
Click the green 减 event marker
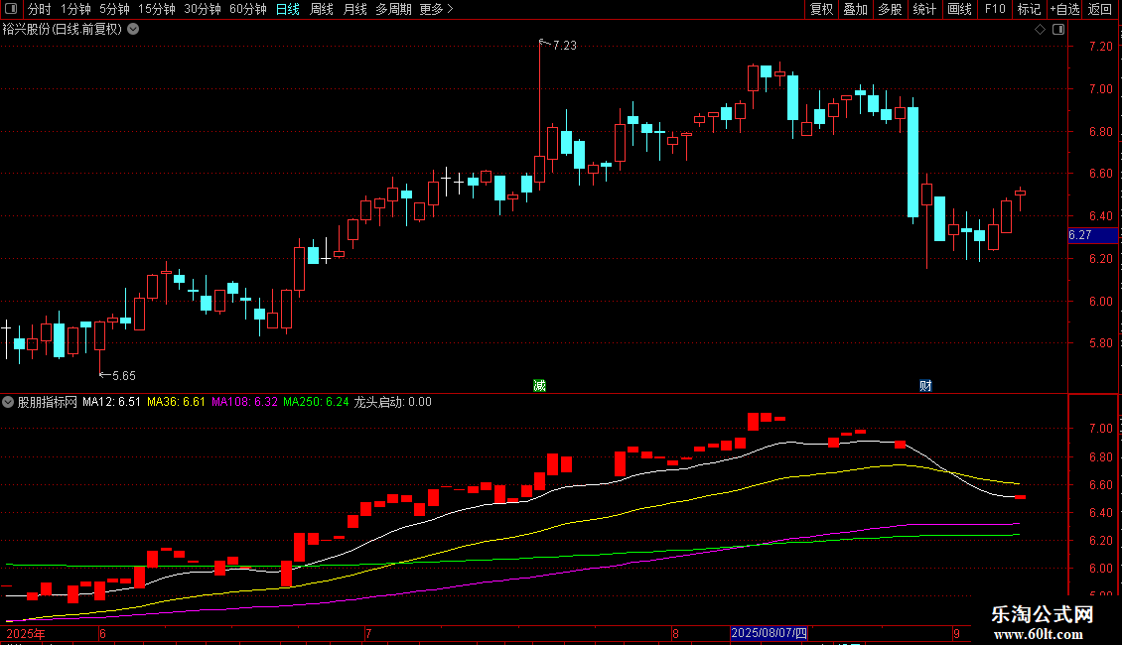(x=539, y=385)
